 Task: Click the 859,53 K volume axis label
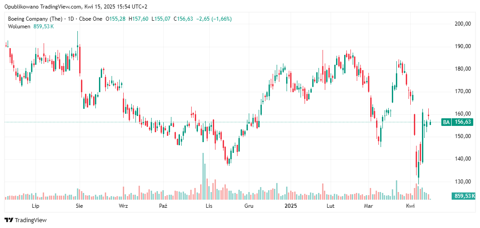coord(462,196)
